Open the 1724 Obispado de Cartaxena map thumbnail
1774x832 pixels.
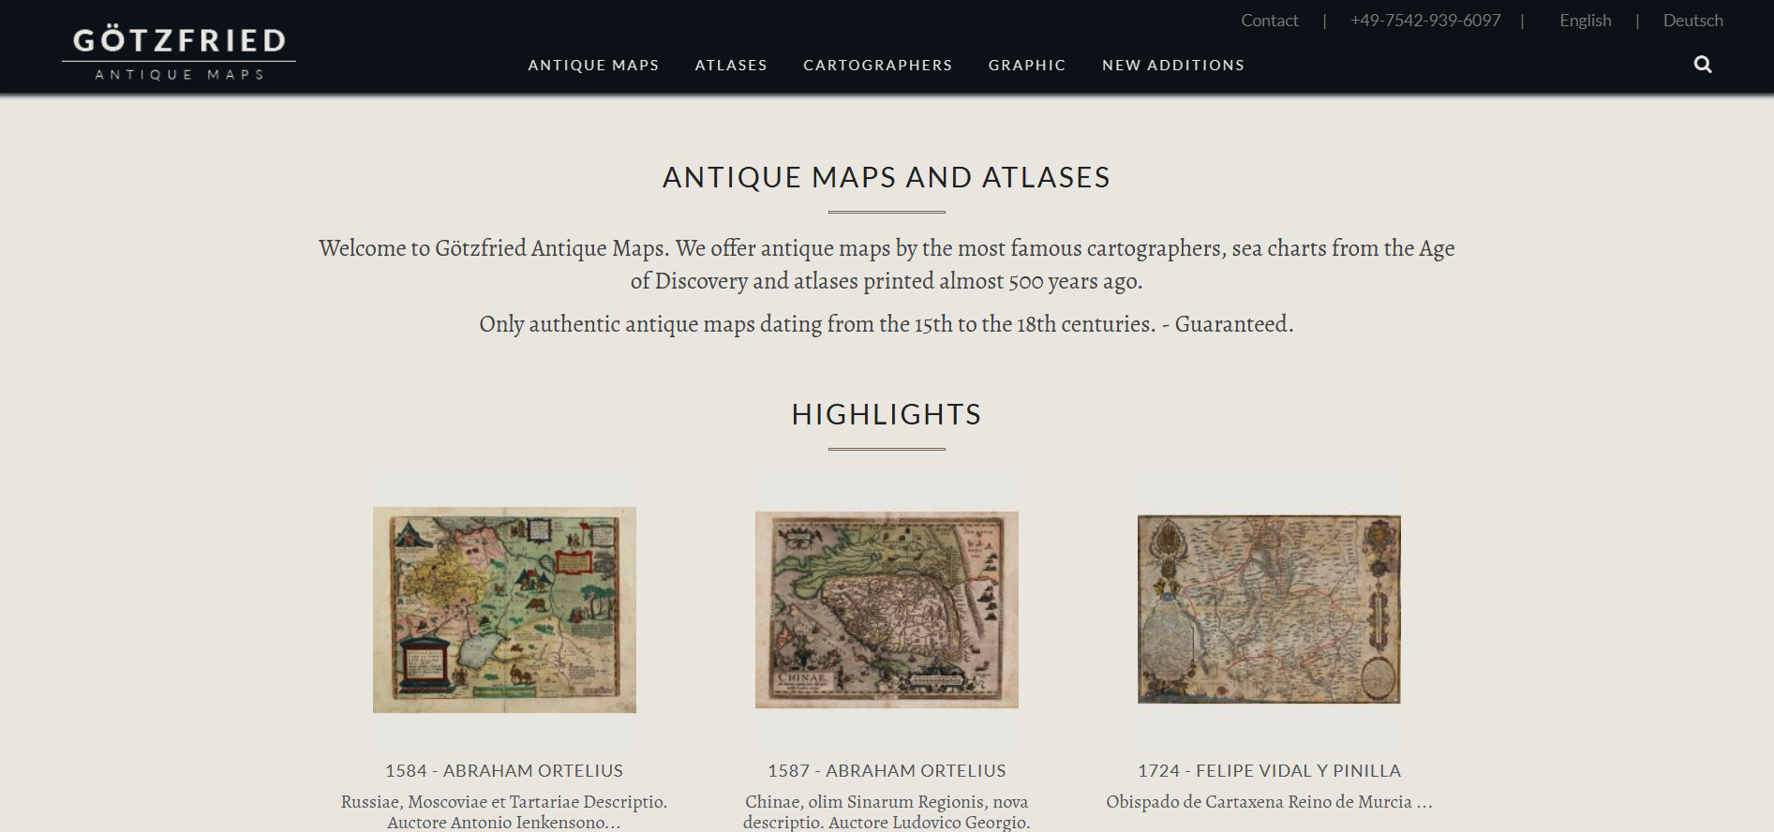click(1269, 609)
